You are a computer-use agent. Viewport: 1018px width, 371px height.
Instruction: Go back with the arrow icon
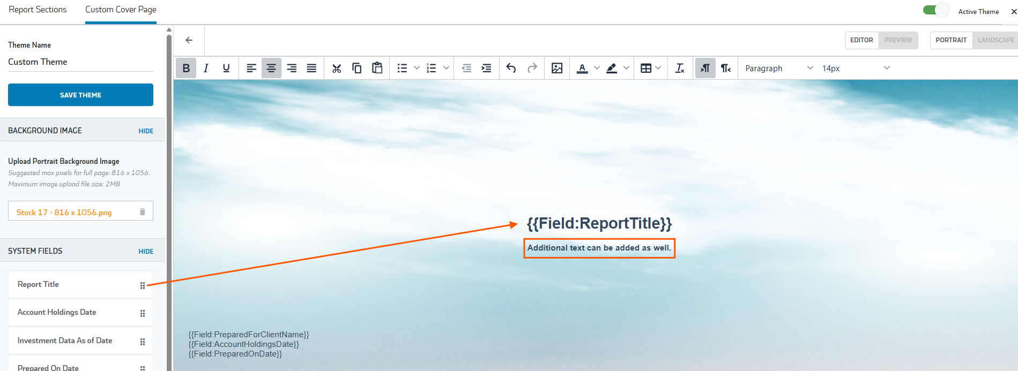tap(189, 40)
